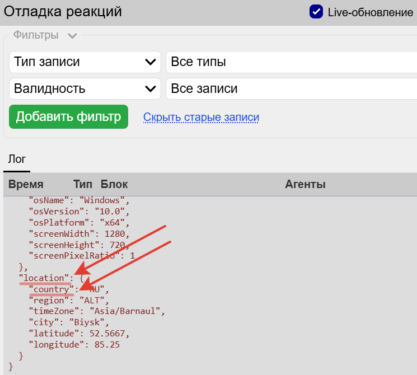Viewport: 417px width, 375px height.
Task: Click the Агенты column header
Action: pos(305,184)
